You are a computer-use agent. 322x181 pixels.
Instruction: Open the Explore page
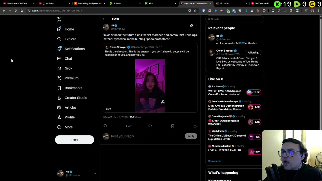click(67, 39)
